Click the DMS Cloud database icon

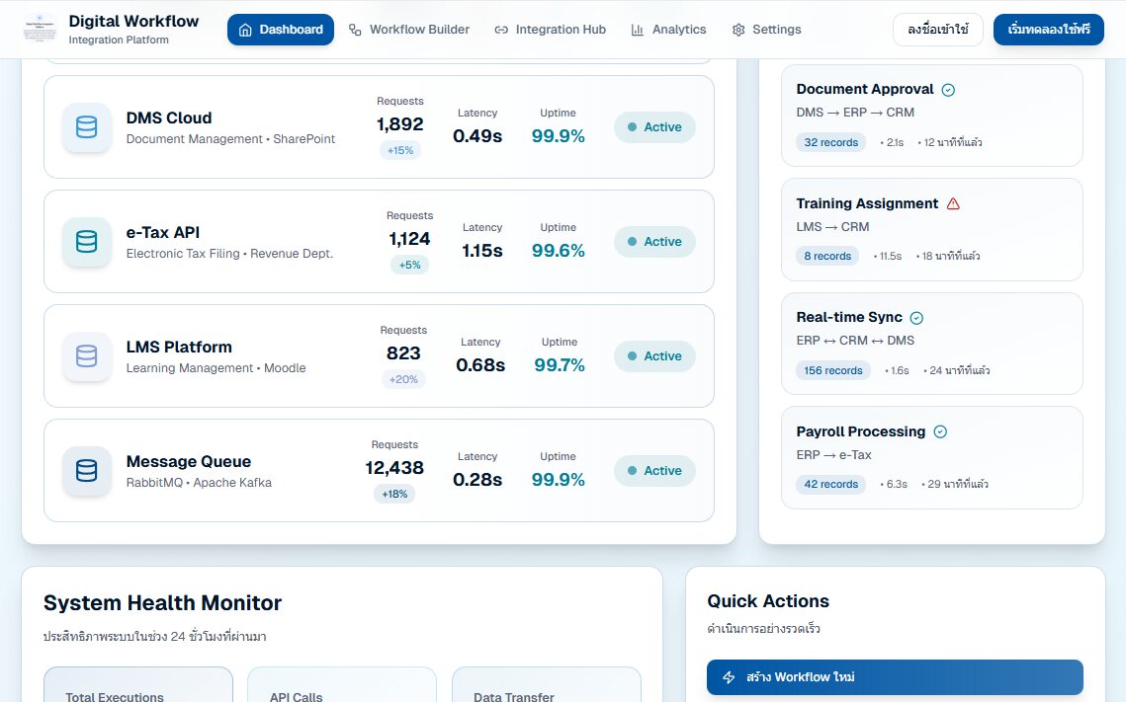[87, 127]
